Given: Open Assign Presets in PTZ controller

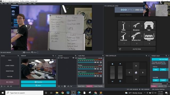Looking at the screenshot, I should [126, 15].
